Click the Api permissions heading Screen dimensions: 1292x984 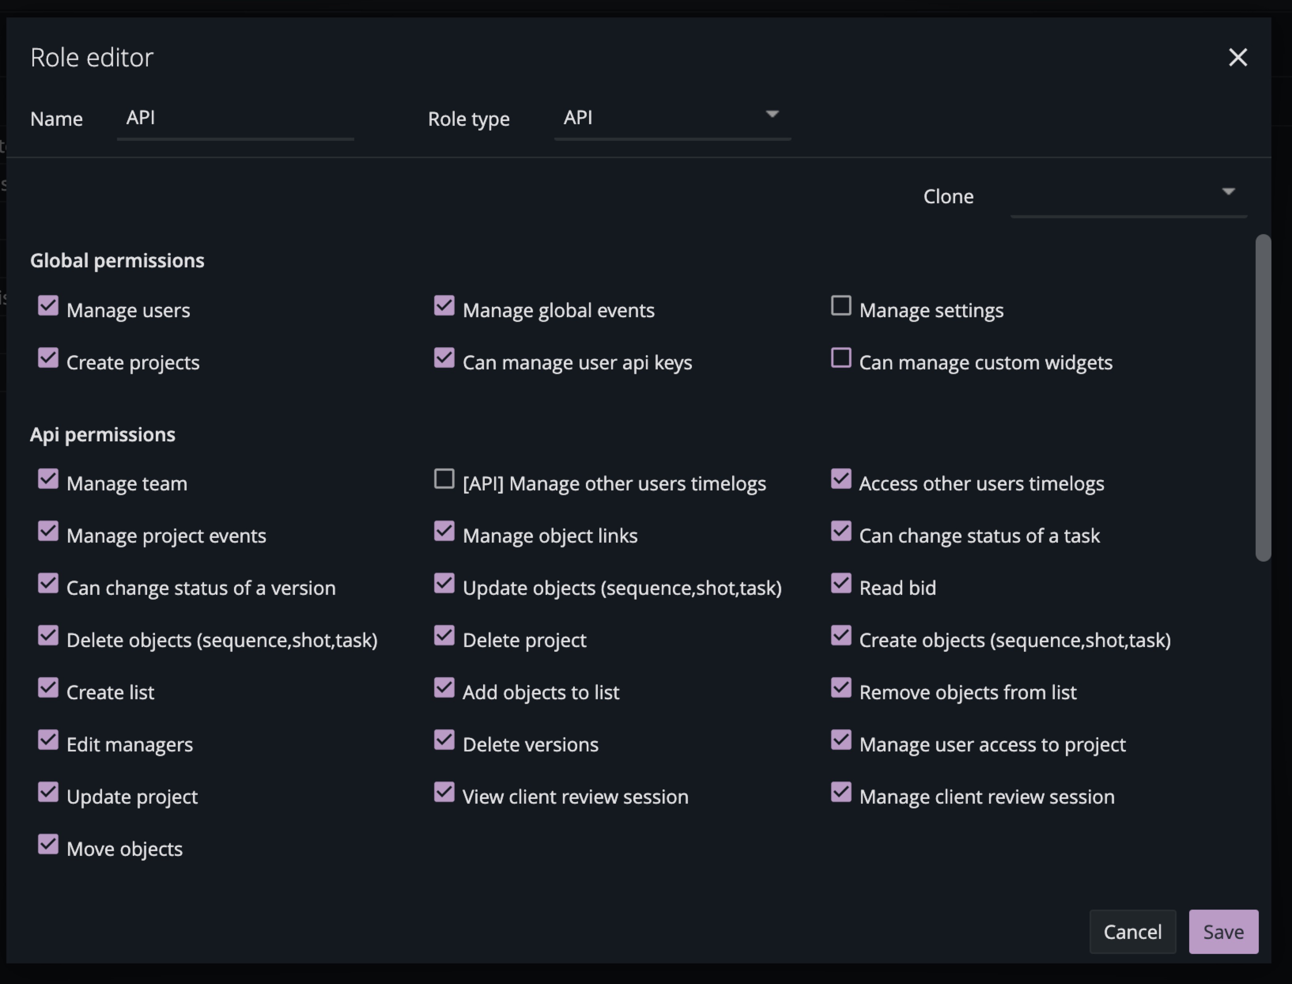click(102, 435)
